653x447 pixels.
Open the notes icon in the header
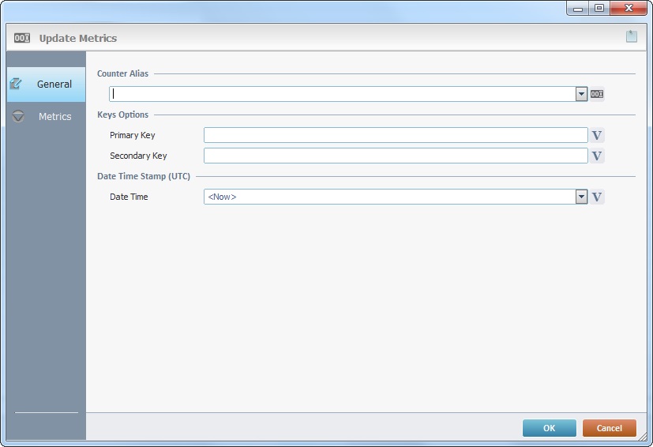(631, 36)
